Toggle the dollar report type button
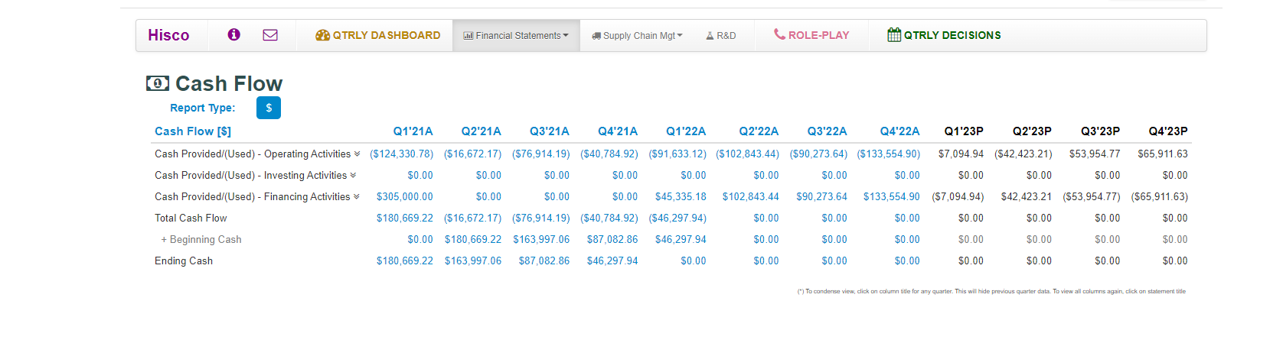Viewport: 1283px width, 343px height. coord(269,108)
